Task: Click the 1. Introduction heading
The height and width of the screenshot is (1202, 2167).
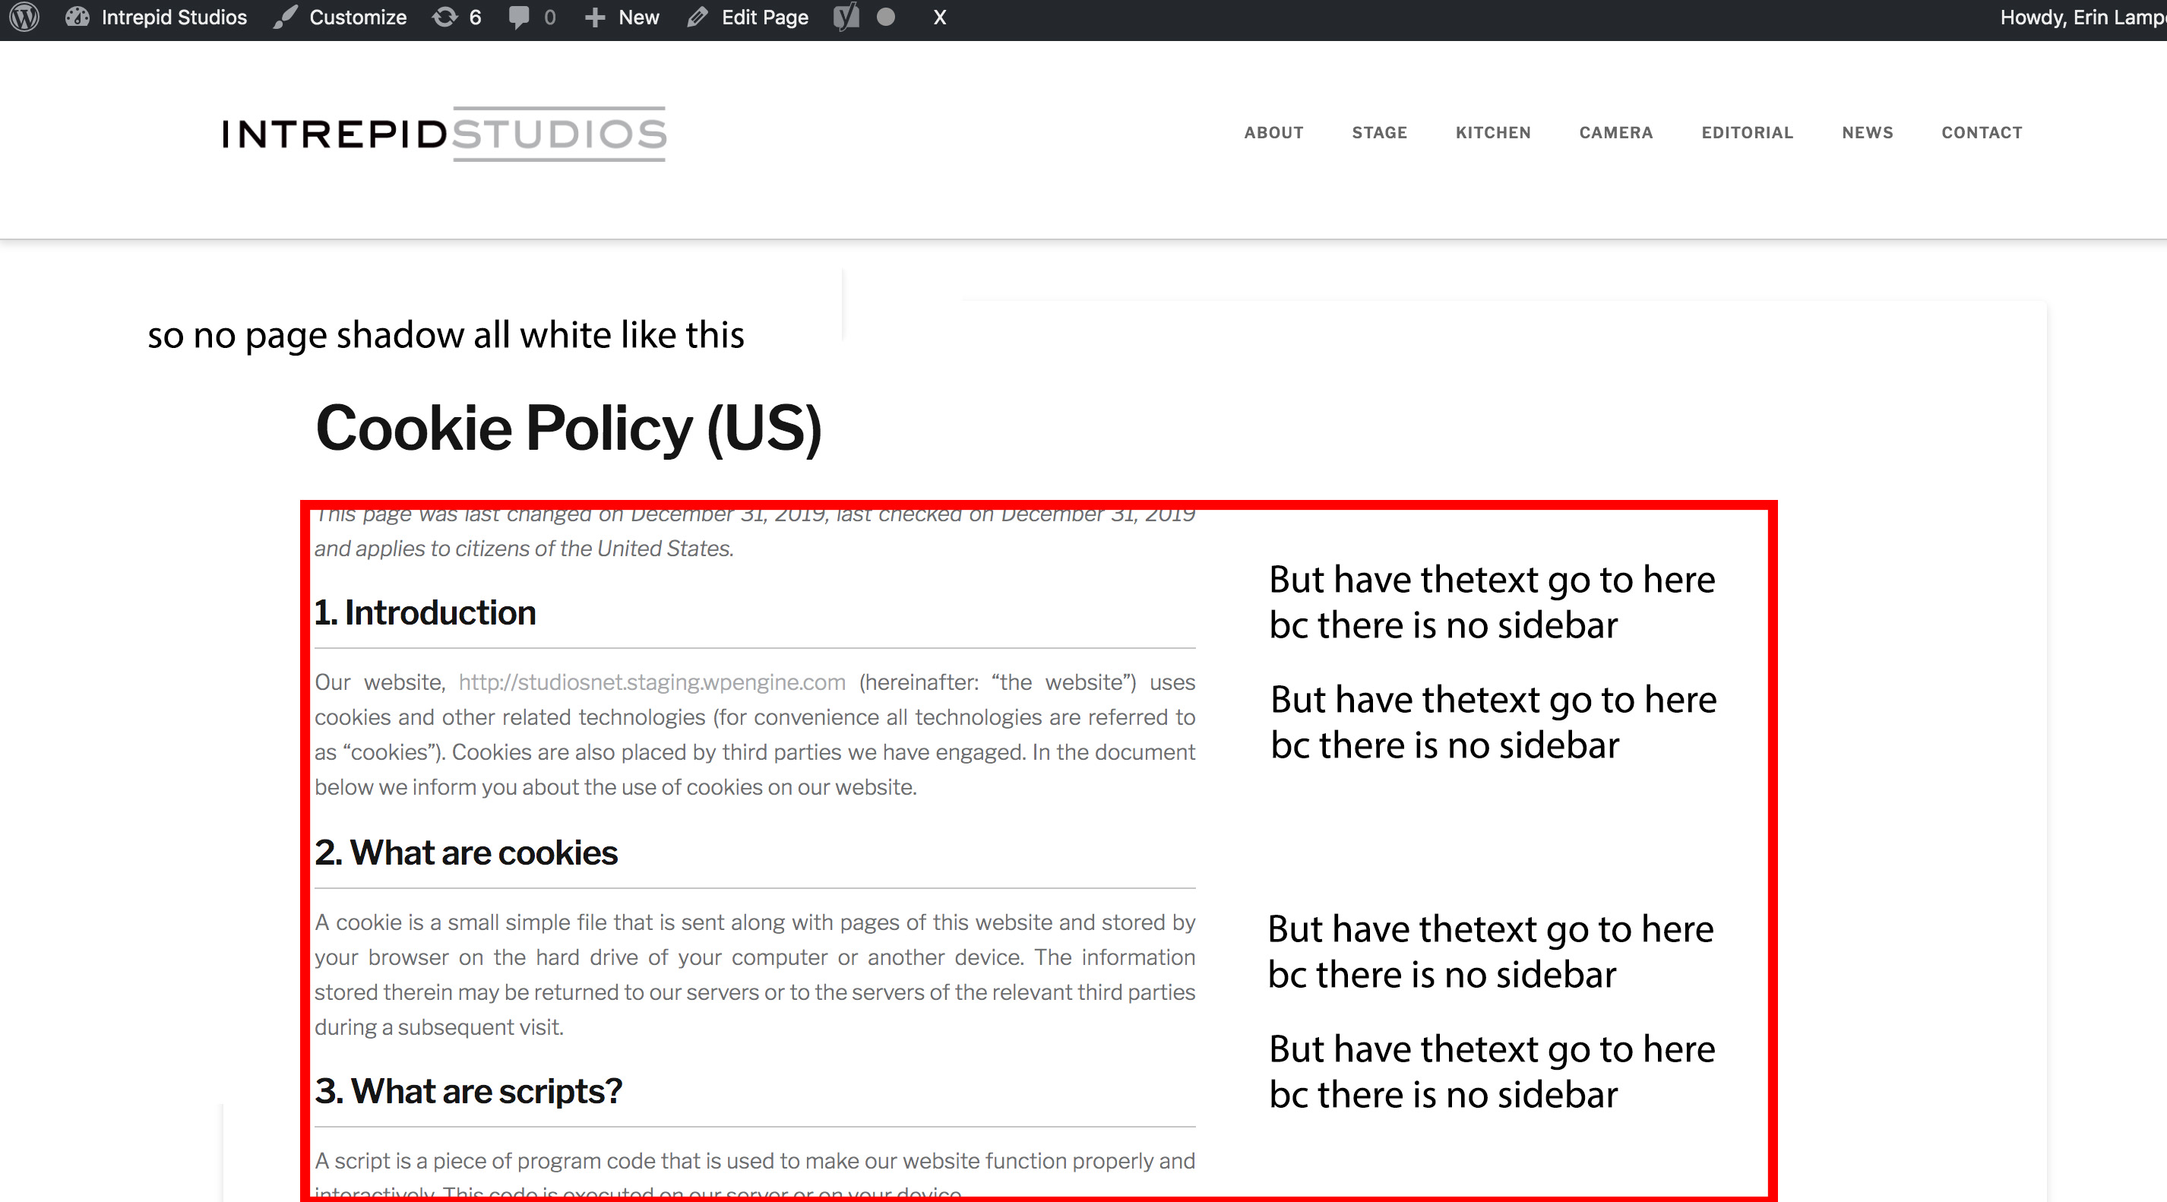Action: [x=425, y=612]
